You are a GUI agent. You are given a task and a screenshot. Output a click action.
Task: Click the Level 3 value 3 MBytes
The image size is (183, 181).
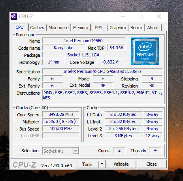123,136
